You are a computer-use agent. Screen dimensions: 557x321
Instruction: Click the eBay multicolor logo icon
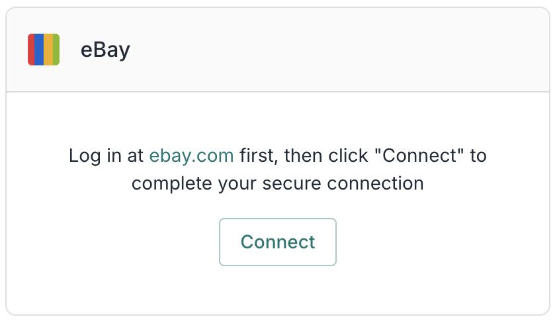coord(44,50)
